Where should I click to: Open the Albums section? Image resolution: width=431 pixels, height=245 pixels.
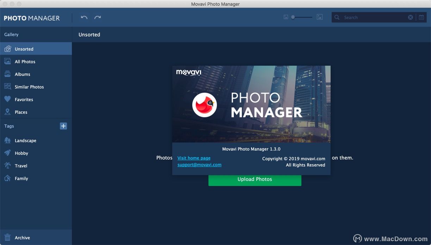(36, 74)
